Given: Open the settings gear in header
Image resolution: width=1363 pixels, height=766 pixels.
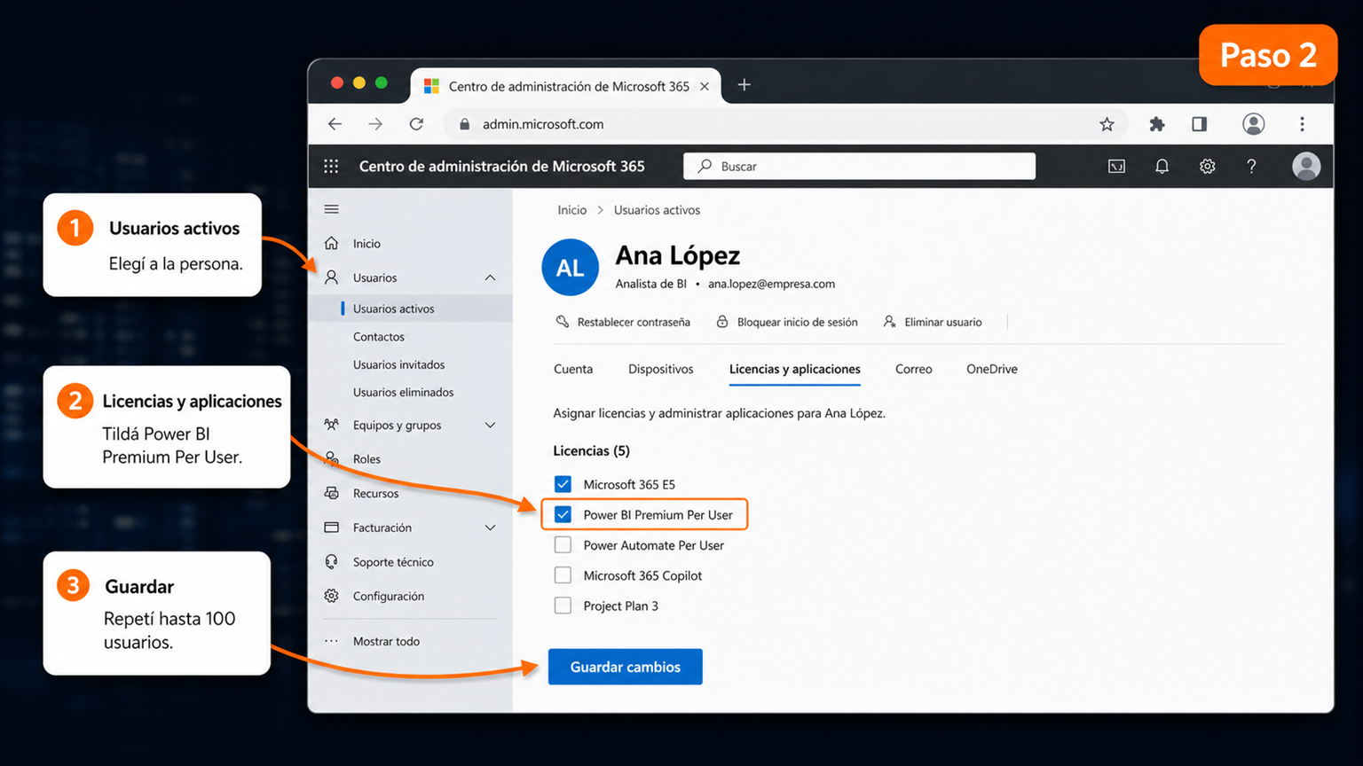Looking at the screenshot, I should pos(1207,166).
